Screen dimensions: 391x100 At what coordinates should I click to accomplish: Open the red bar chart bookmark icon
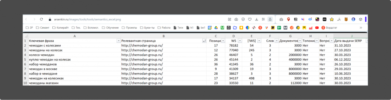311,28
